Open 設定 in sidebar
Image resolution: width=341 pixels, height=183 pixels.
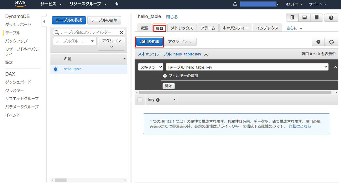click(9, 62)
